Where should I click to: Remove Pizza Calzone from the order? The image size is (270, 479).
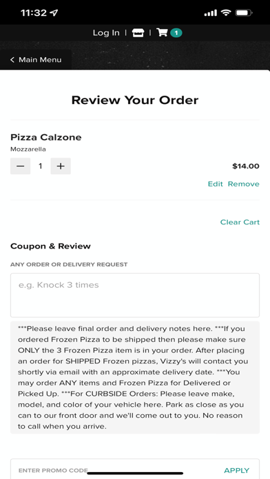[x=243, y=184]
